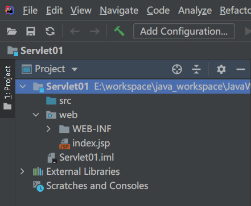Expand the WEB-INF folder
The height and width of the screenshot is (206, 251).
[x=48, y=129]
